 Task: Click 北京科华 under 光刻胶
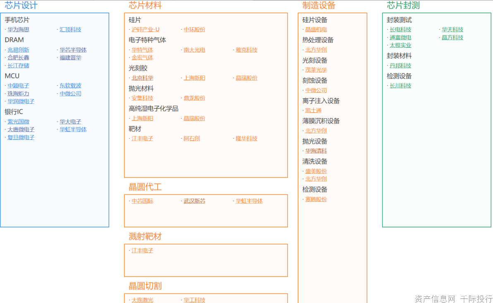(x=142, y=78)
